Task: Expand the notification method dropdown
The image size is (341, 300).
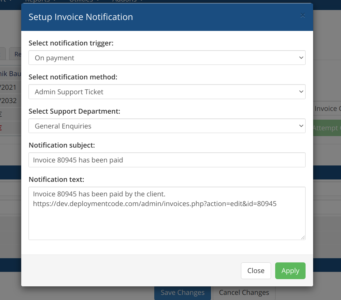Action: [167, 92]
